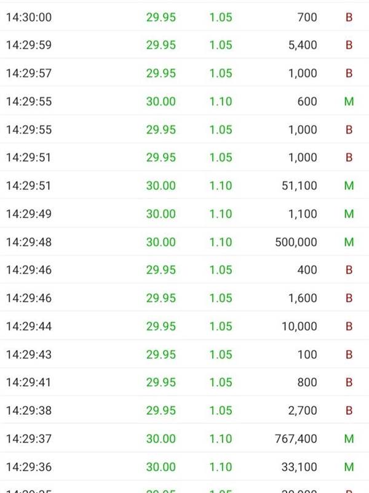369x493 pixels.
Task: Select the 14:29:41 trade row
Action: (x=184, y=382)
